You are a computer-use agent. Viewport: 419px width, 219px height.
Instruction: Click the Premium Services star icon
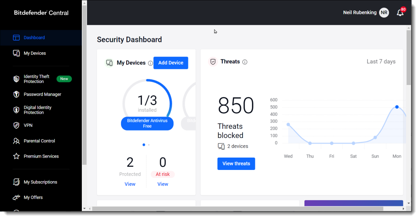(x=16, y=156)
